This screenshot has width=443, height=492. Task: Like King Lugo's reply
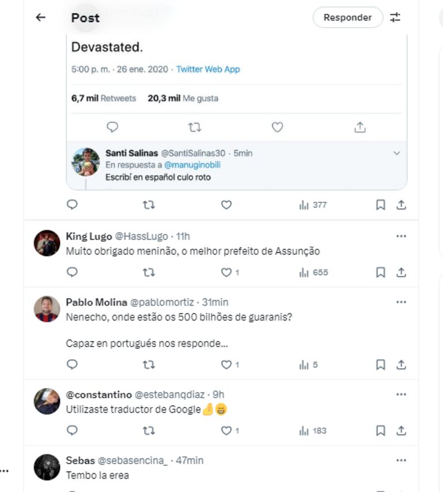(x=227, y=272)
